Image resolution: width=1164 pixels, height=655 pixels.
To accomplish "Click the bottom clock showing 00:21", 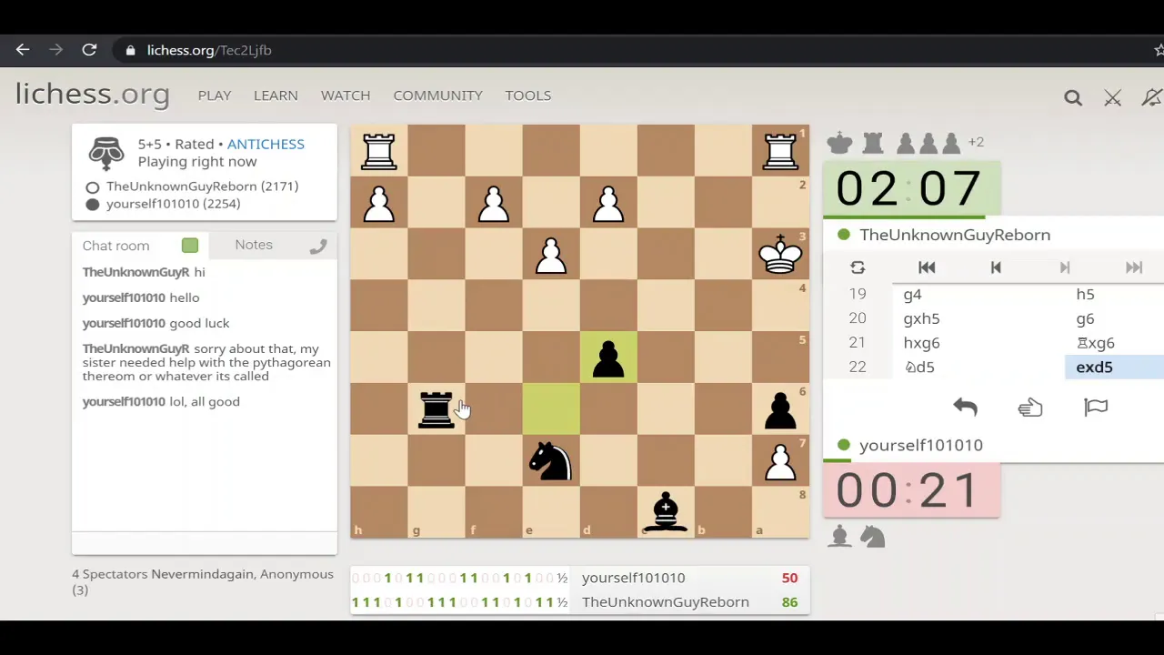I will tap(910, 490).
